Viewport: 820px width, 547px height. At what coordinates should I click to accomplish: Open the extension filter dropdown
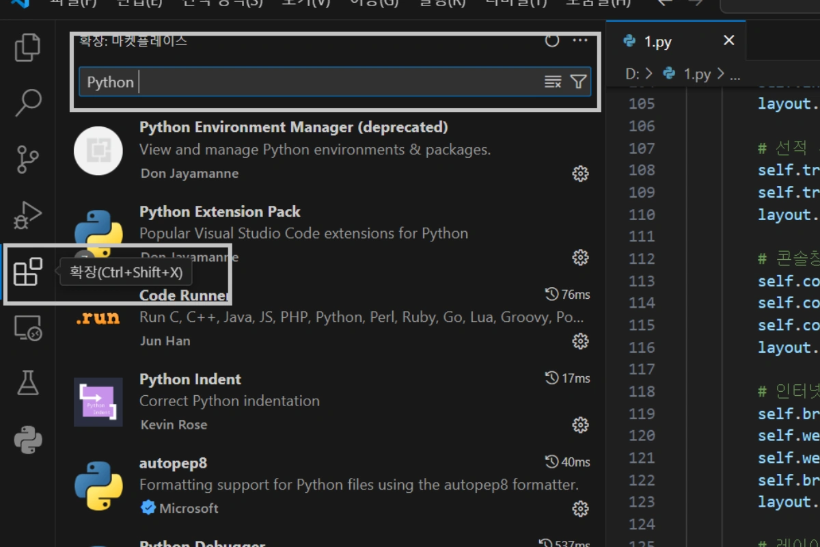[578, 82]
